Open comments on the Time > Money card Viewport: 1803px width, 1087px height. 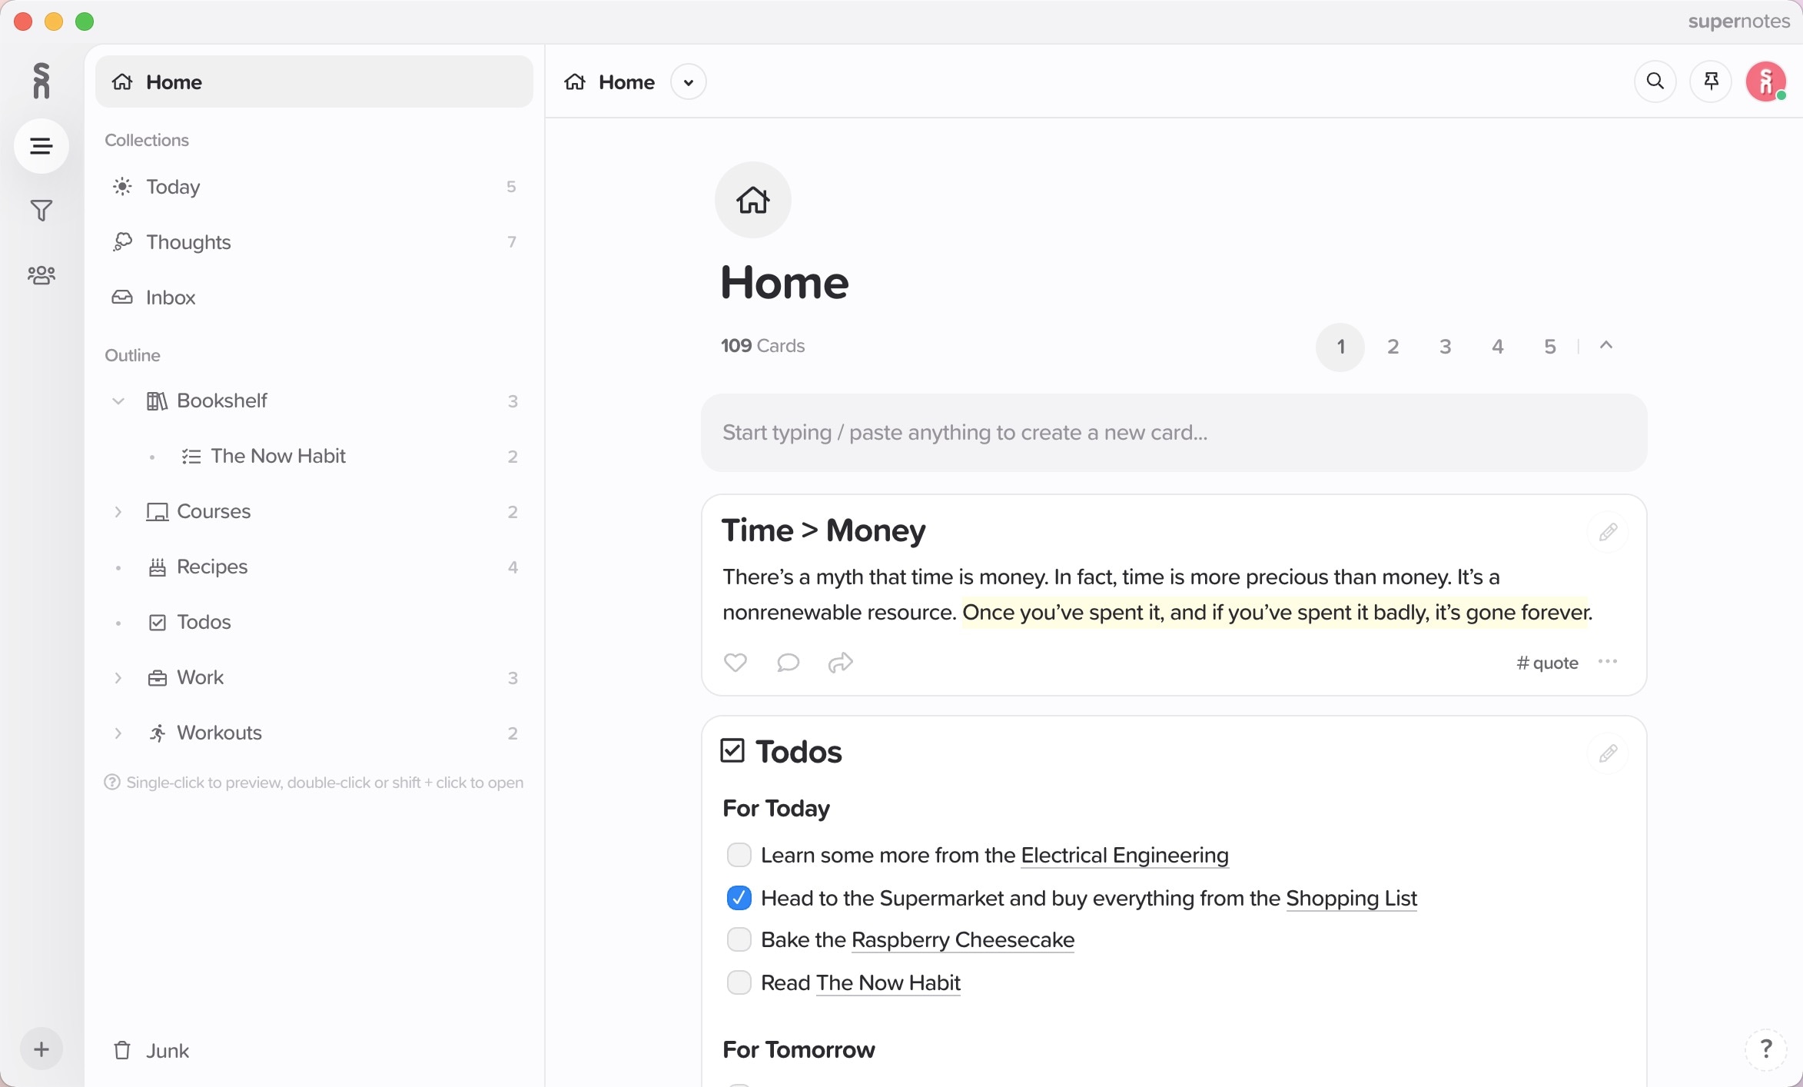[787, 663]
